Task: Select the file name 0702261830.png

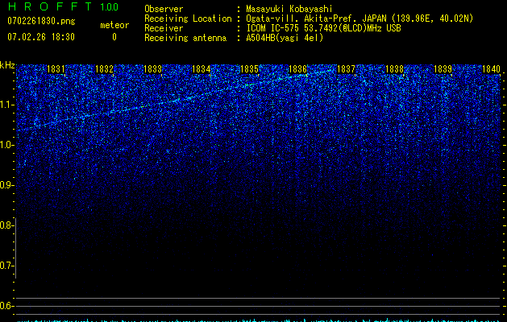Action: coord(41,21)
